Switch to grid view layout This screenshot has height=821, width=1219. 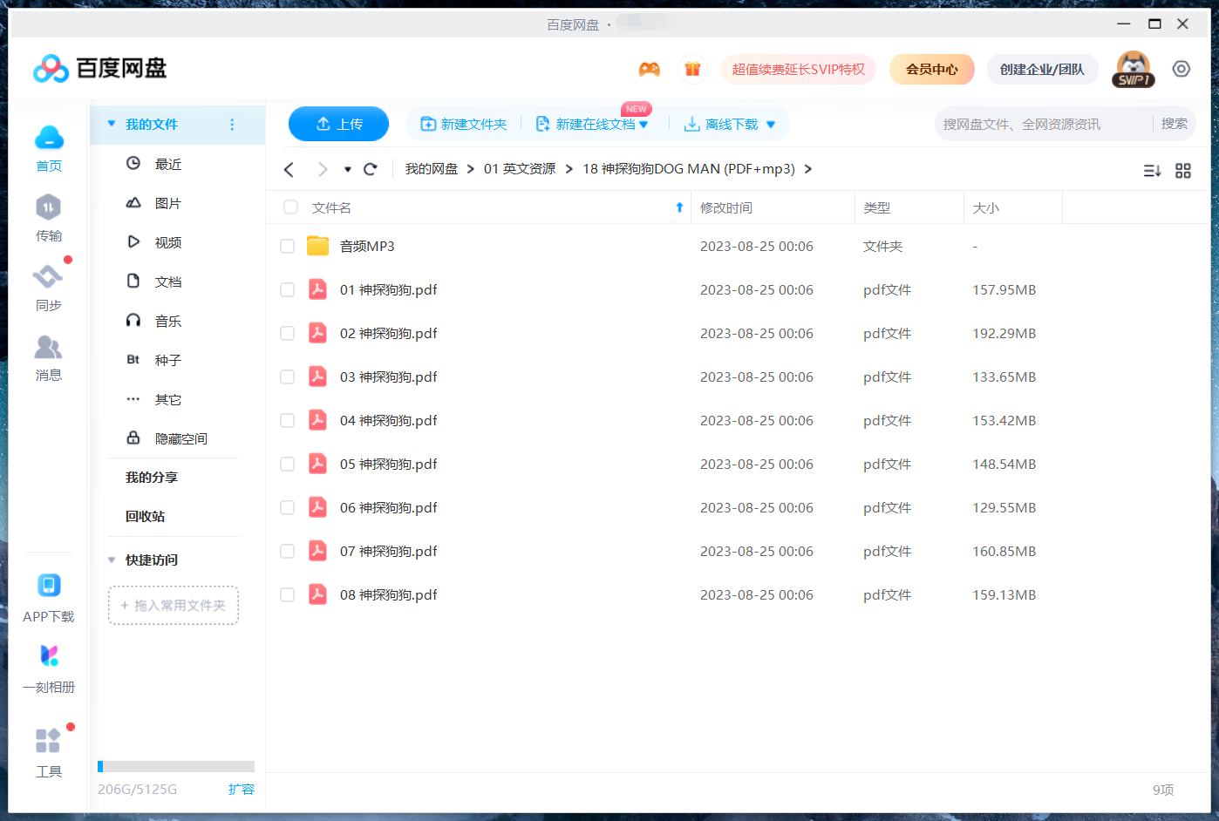tap(1183, 171)
